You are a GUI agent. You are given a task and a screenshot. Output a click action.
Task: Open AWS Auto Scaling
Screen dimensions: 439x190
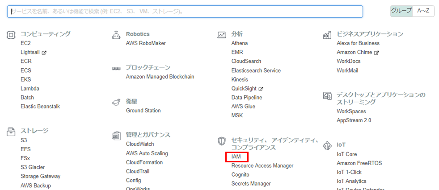[147, 153]
